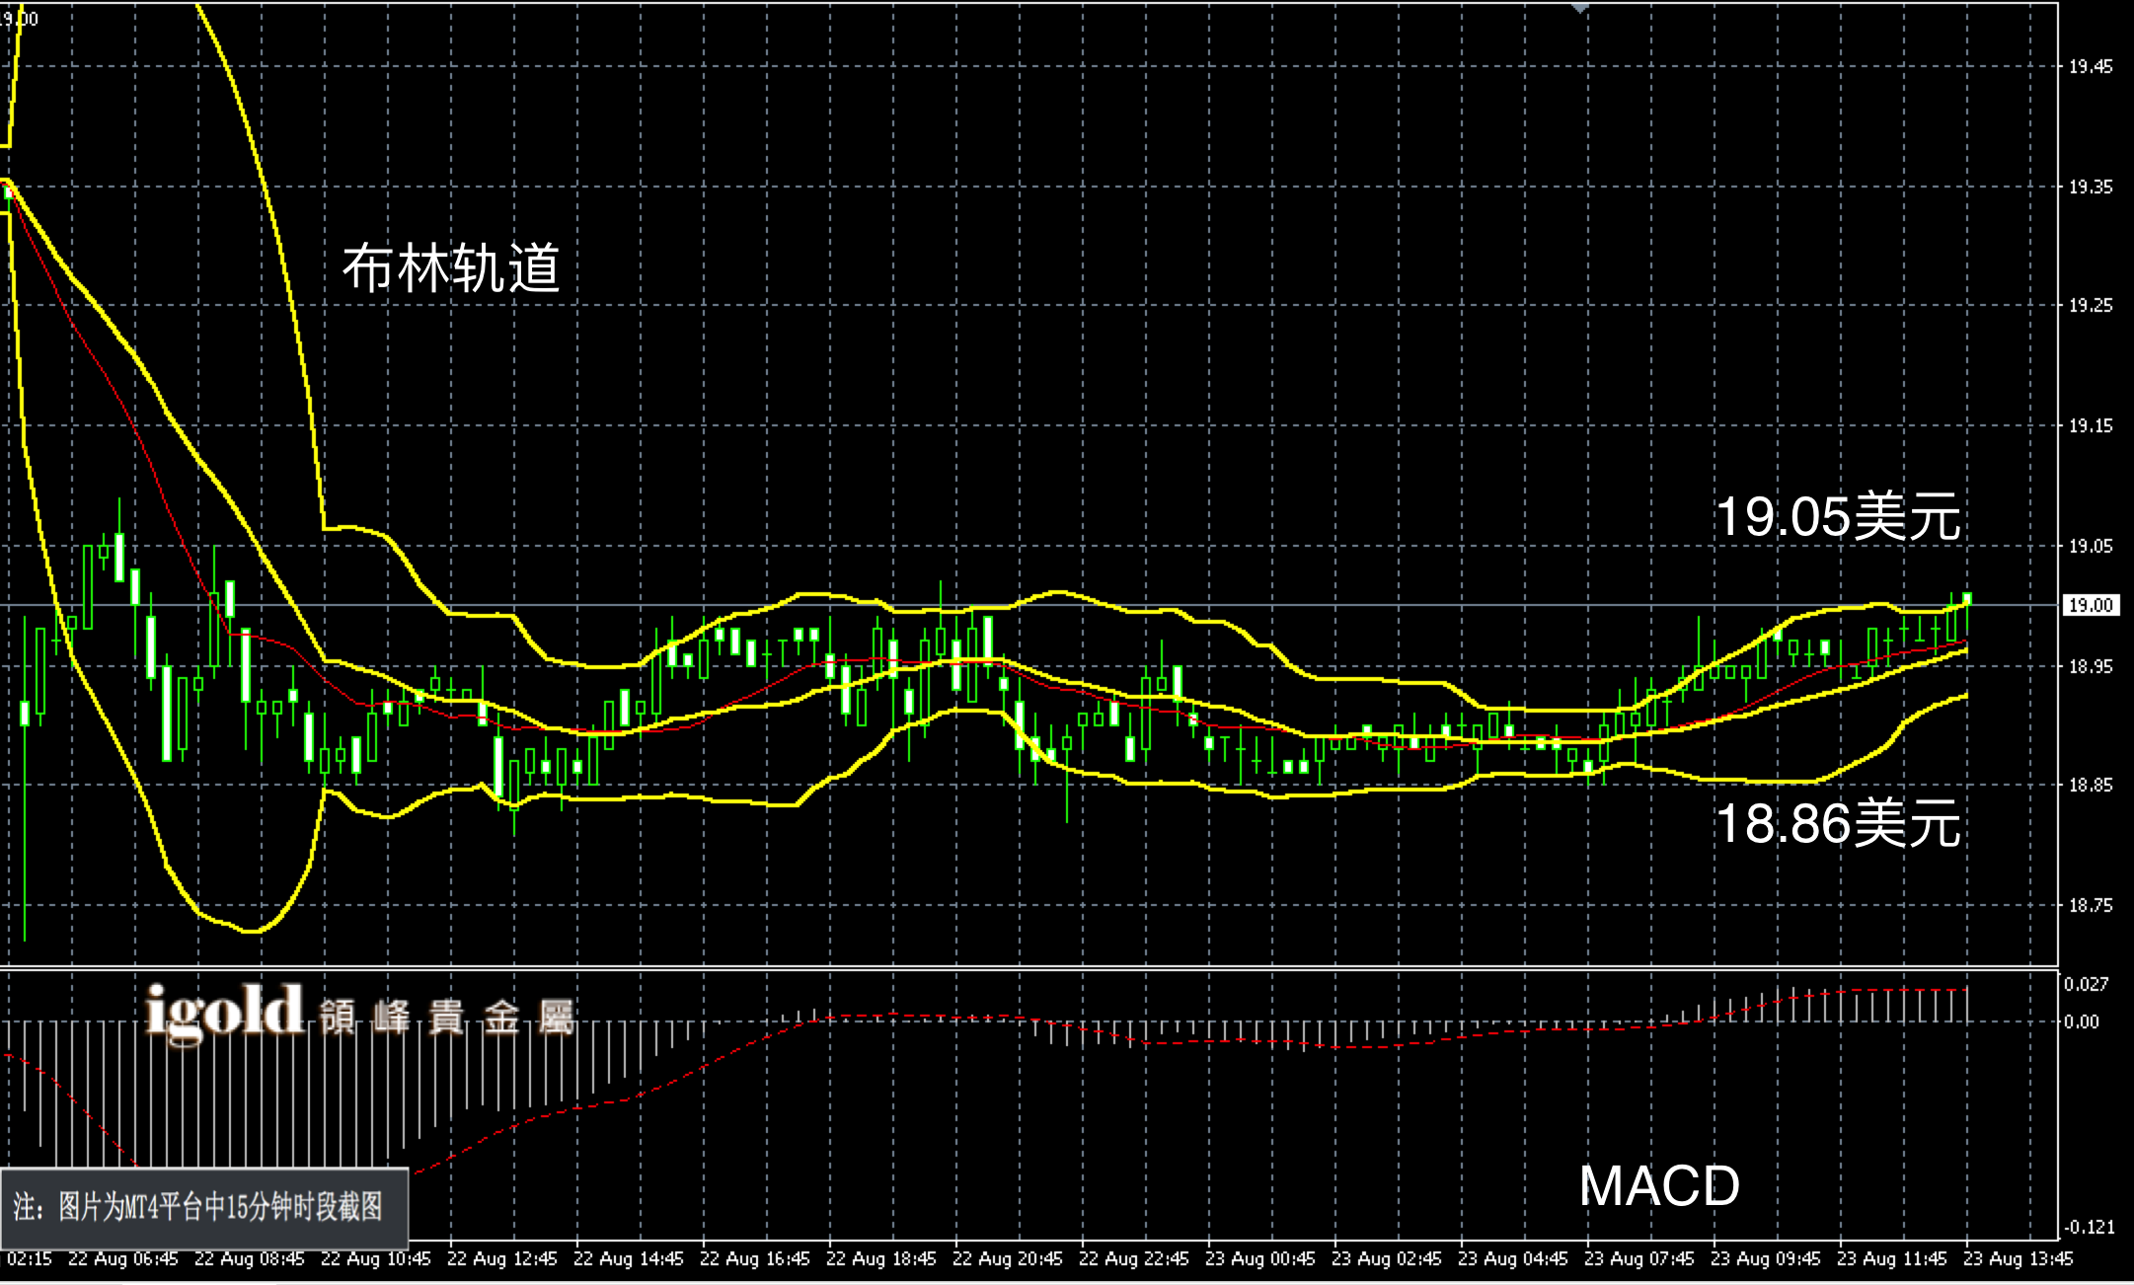The height and width of the screenshot is (1285, 2134).
Task: Click the MACD text label
Action: (x=1659, y=1185)
